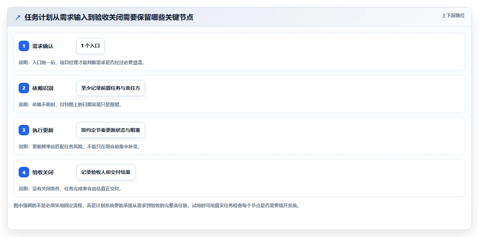Click the 至少记录前置任务与责任方 pill

[111, 88]
